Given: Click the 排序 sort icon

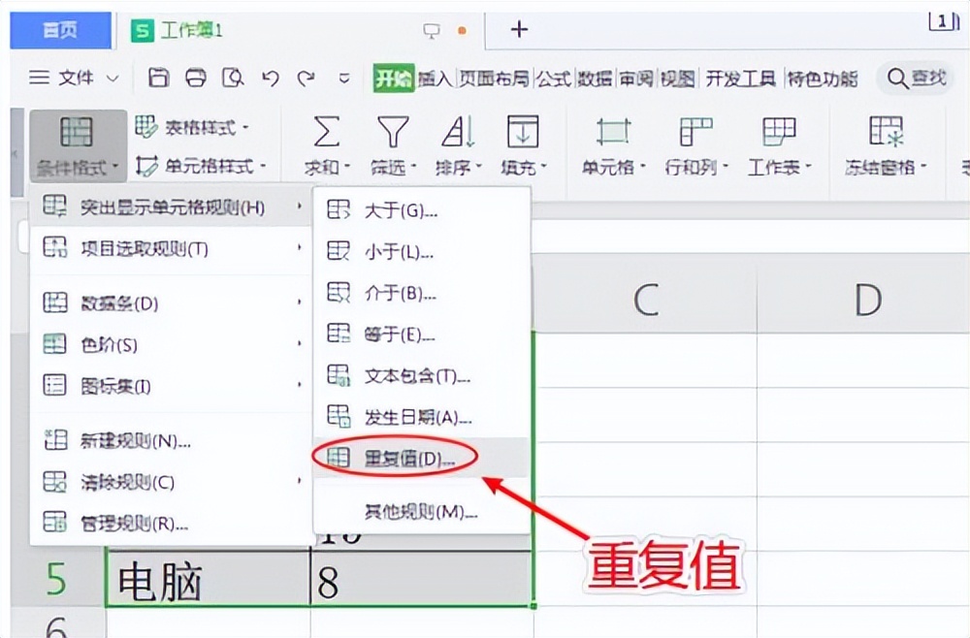Looking at the screenshot, I should tap(459, 131).
